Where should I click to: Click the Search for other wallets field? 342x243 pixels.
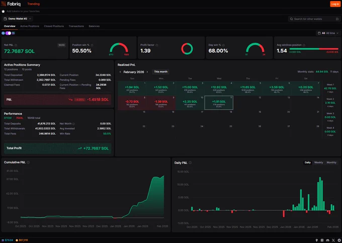[314, 19]
